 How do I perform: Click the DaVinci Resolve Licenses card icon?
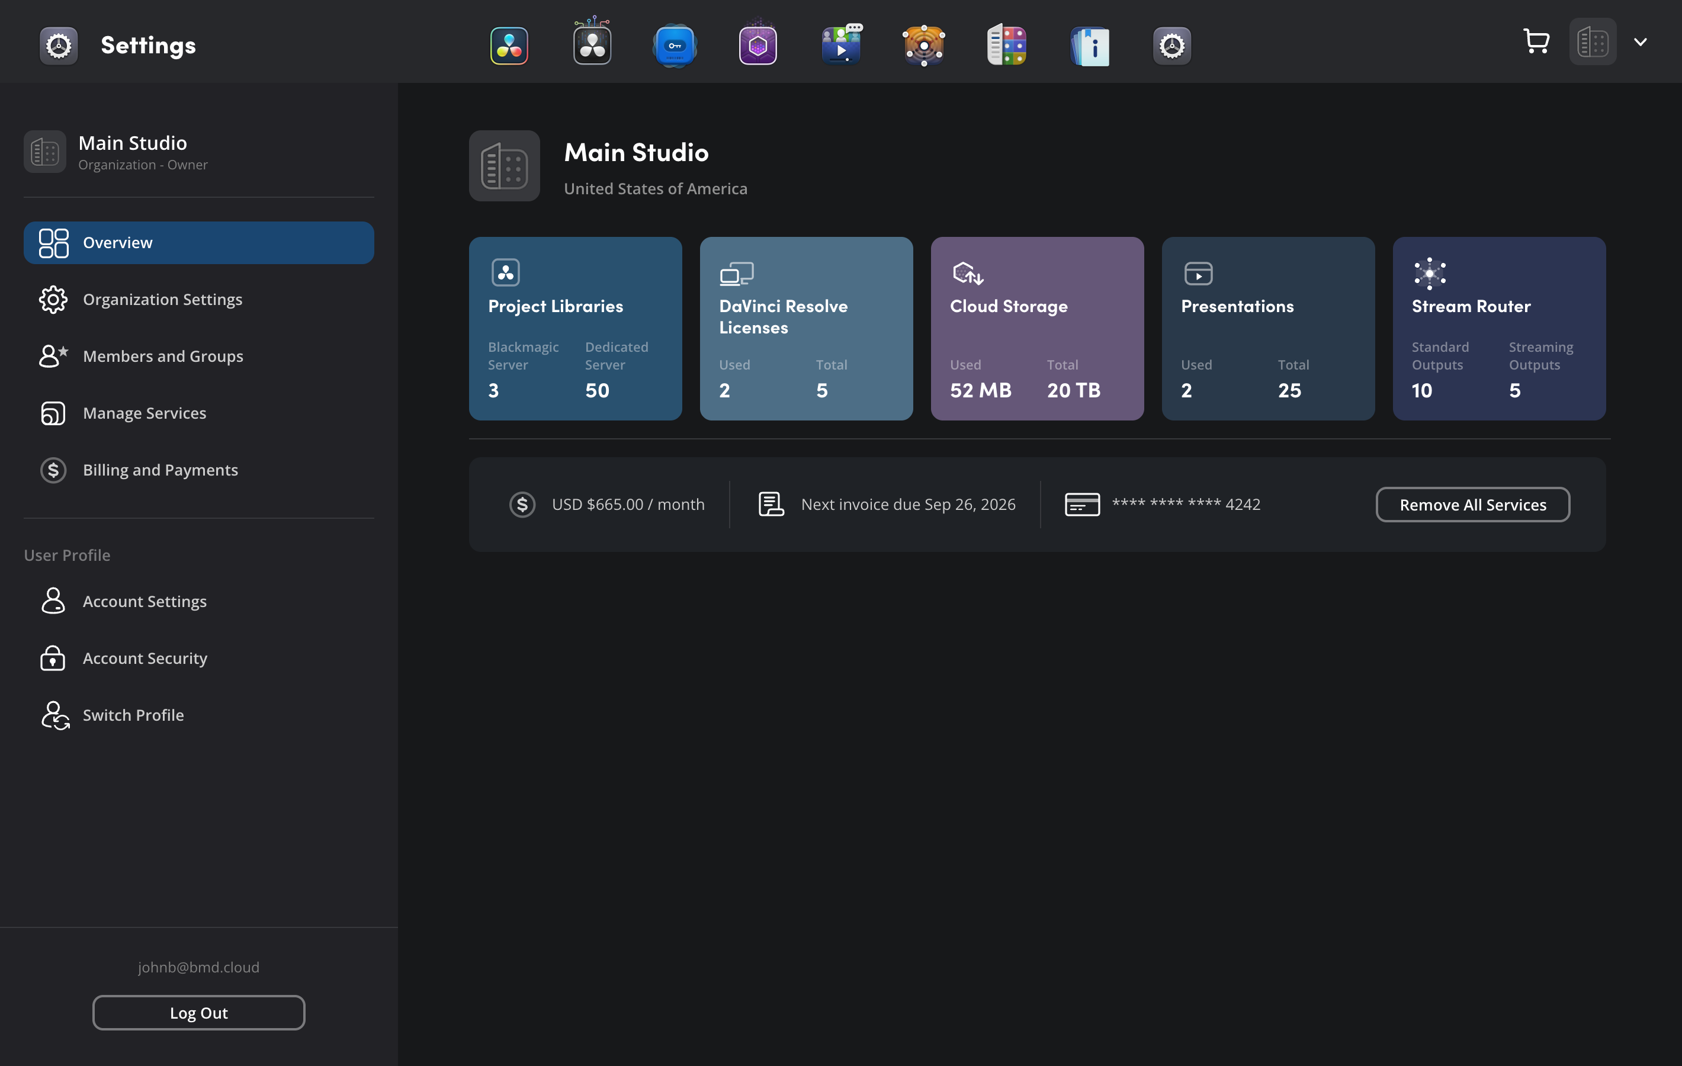[736, 273]
